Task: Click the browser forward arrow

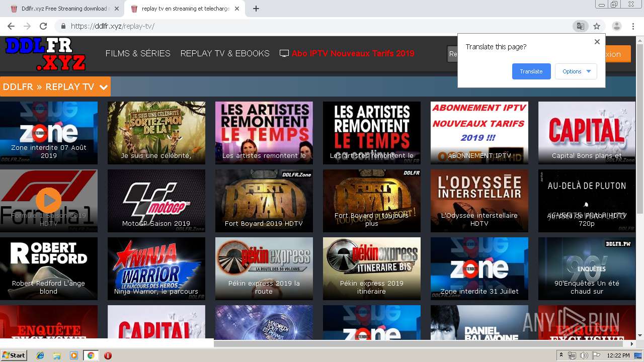Action: pos(27,26)
